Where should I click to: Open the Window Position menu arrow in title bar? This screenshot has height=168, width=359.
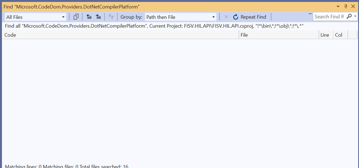click(x=338, y=7)
